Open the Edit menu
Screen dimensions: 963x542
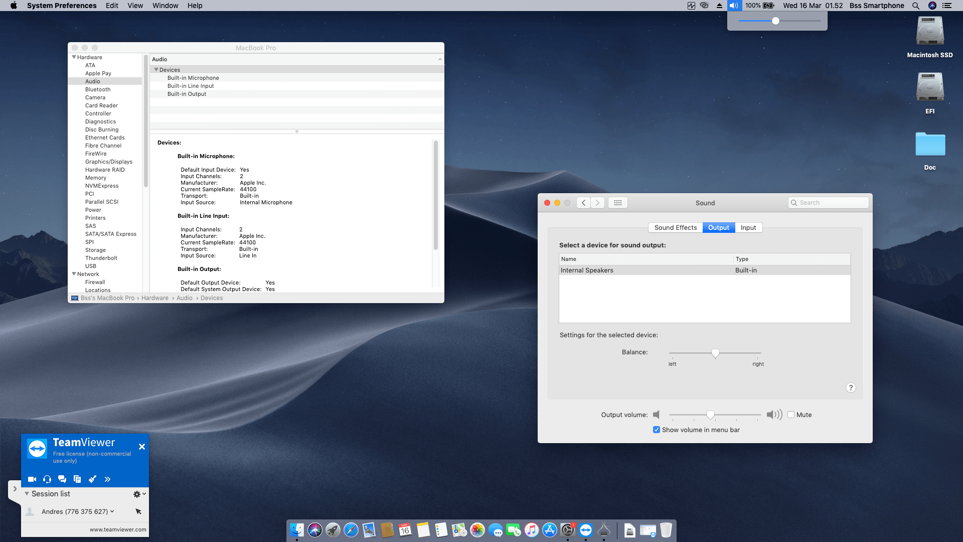point(112,6)
